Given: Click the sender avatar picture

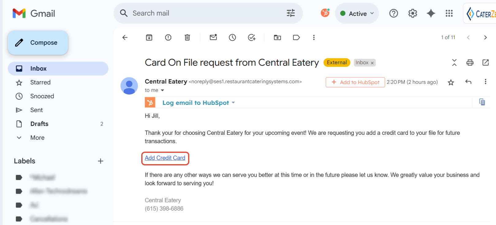Looking at the screenshot, I should (129, 86).
